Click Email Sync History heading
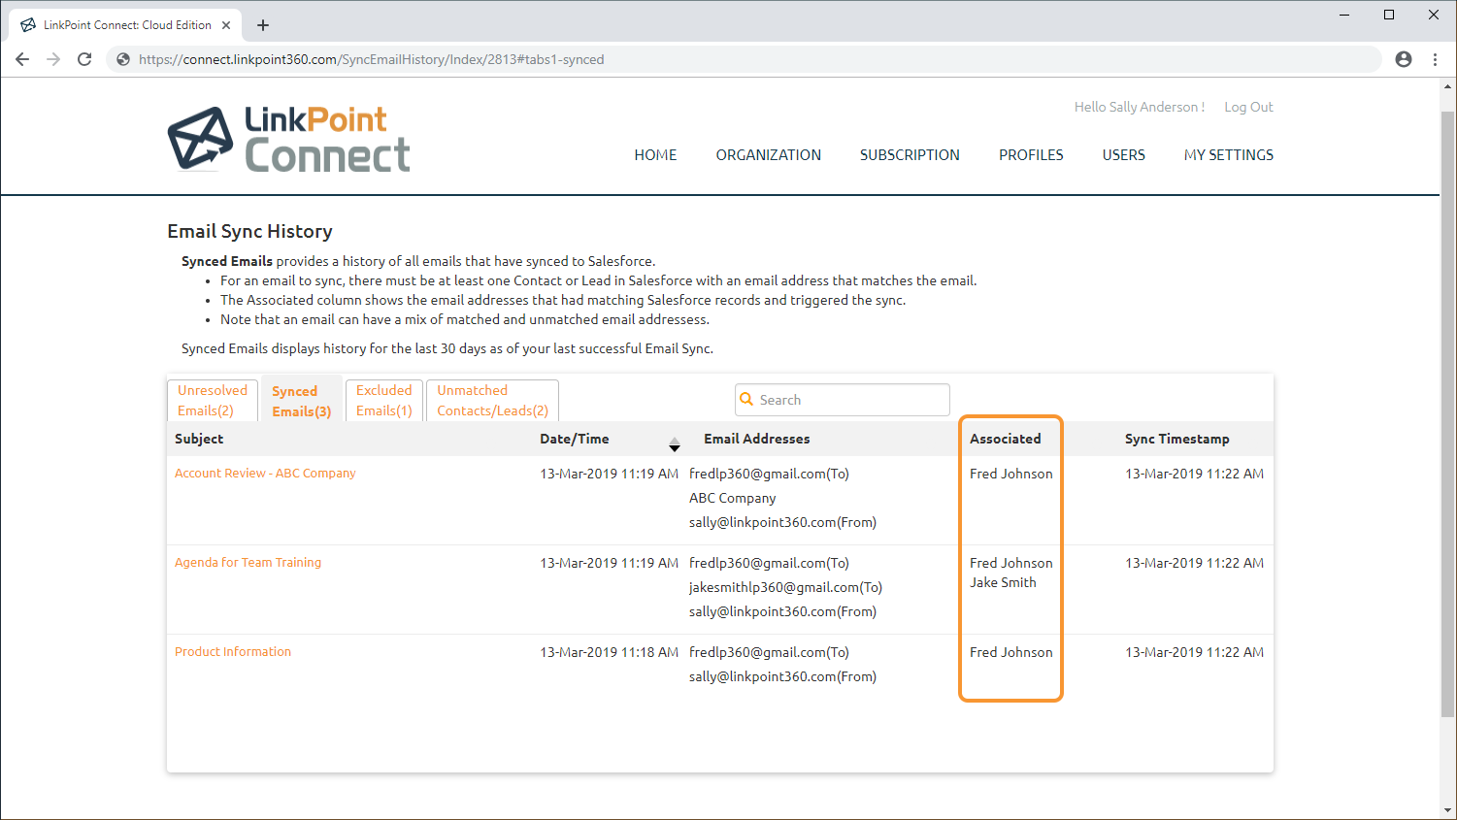Screen dimensions: 1457x820 250,231
